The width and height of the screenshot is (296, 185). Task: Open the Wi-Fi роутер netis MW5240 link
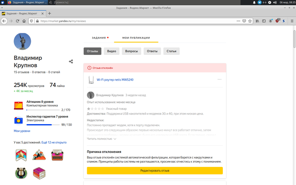click(115, 80)
